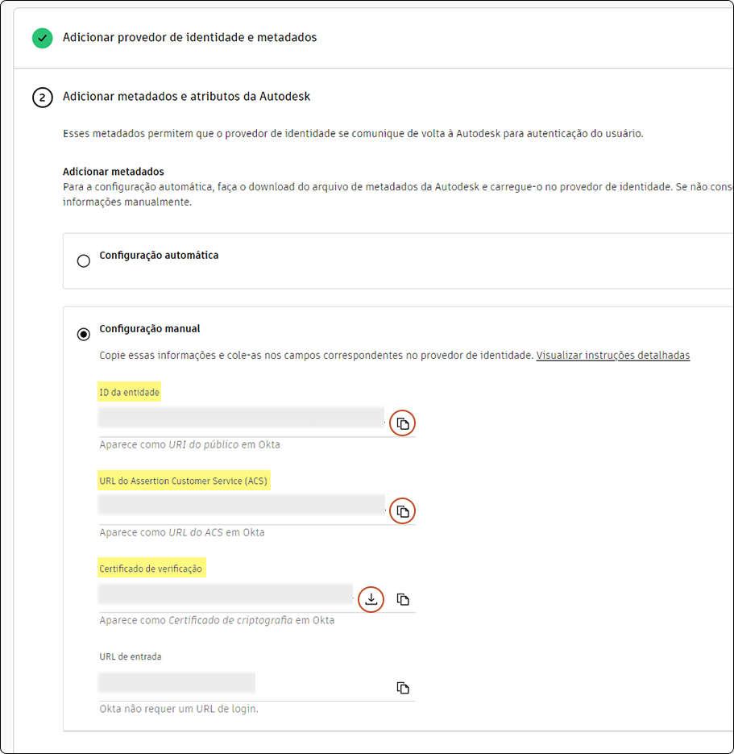The width and height of the screenshot is (734, 754).
Task: Click the ID da entidade input field
Action: [242, 419]
